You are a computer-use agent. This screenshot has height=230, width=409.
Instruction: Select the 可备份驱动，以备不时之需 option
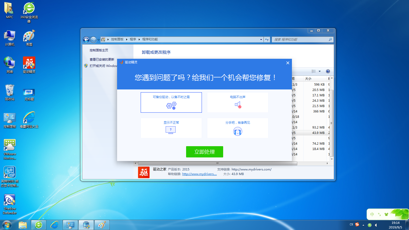171,102
